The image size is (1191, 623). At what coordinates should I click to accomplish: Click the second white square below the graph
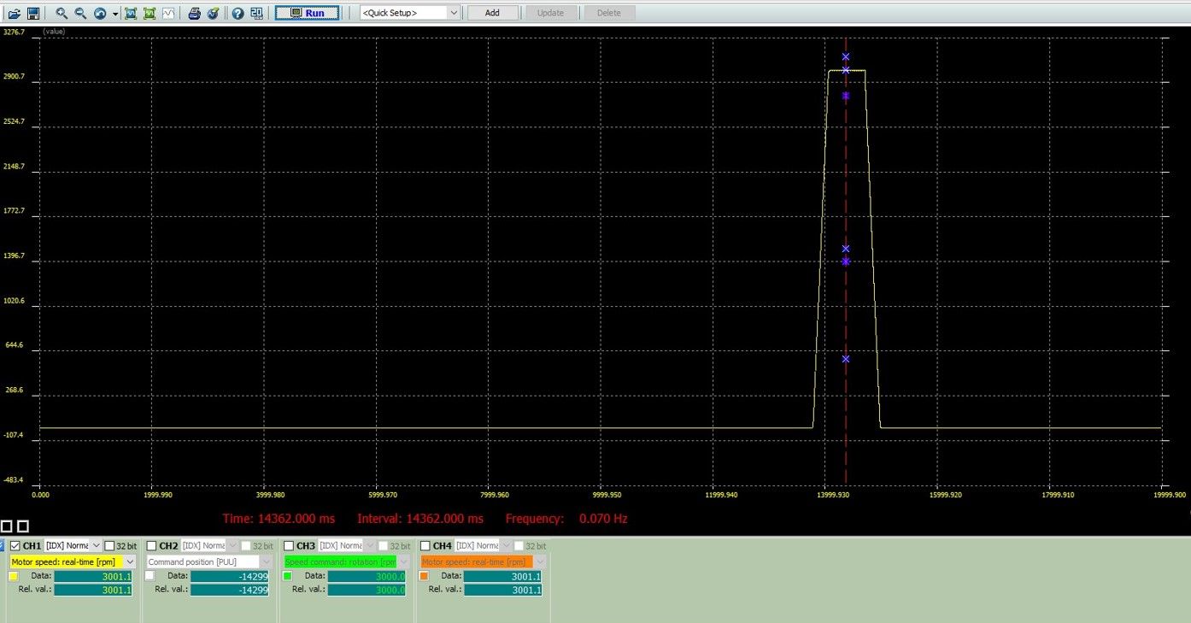23,526
